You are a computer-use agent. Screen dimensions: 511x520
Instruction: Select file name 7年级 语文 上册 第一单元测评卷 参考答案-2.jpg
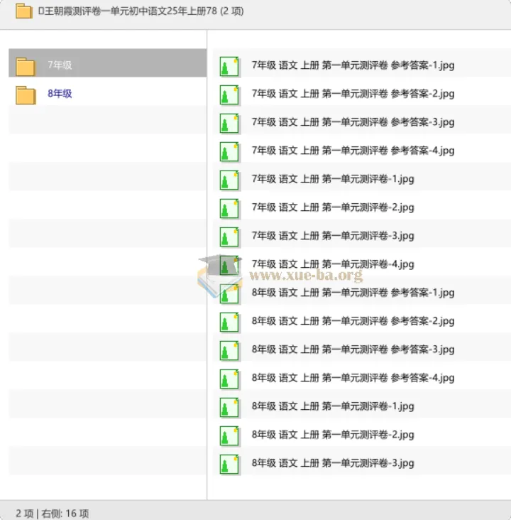click(x=353, y=94)
